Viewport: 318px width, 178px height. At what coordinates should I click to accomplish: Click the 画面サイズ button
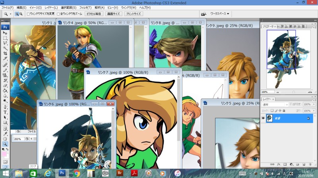pos(114,14)
